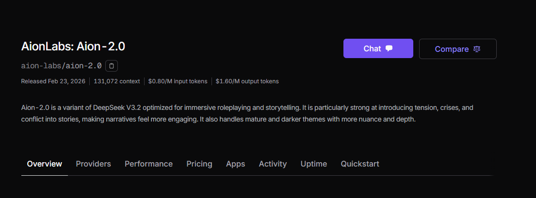This screenshot has width=536, height=198.
Task: Show the Uptime tab
Action: click(314, 164)
